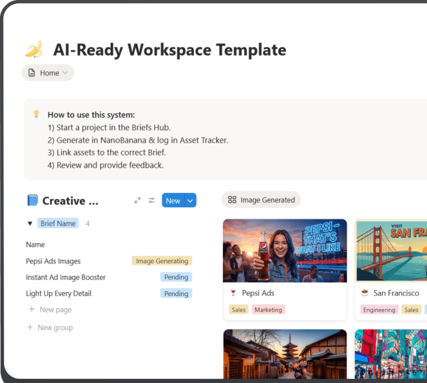Add a New page to the list
Viewport: 427px width, 383px height.
[50, 310]
